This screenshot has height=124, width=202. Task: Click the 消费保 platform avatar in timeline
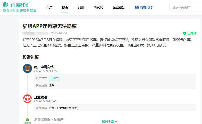(x=27, y=120)
